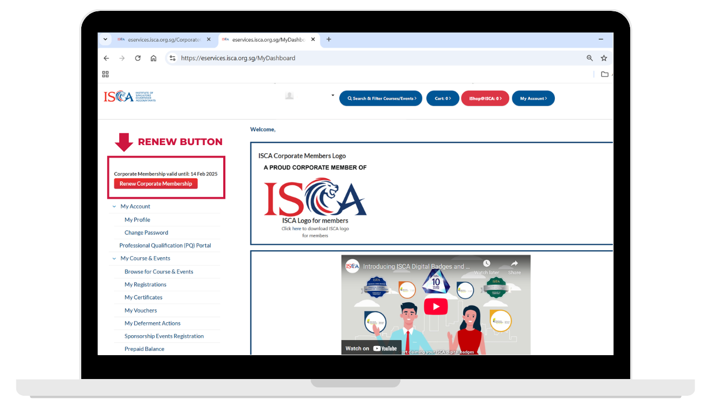This screenshot has width=706, height=405.
Task: Close the MyDashboard tab
Action: click(x=313, y=40)
